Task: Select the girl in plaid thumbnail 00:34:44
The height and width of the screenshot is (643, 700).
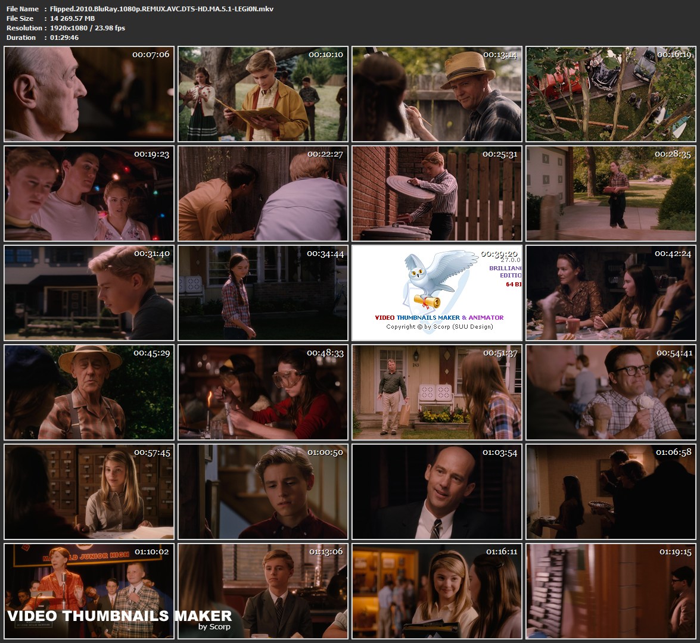Action: point(263,292)
